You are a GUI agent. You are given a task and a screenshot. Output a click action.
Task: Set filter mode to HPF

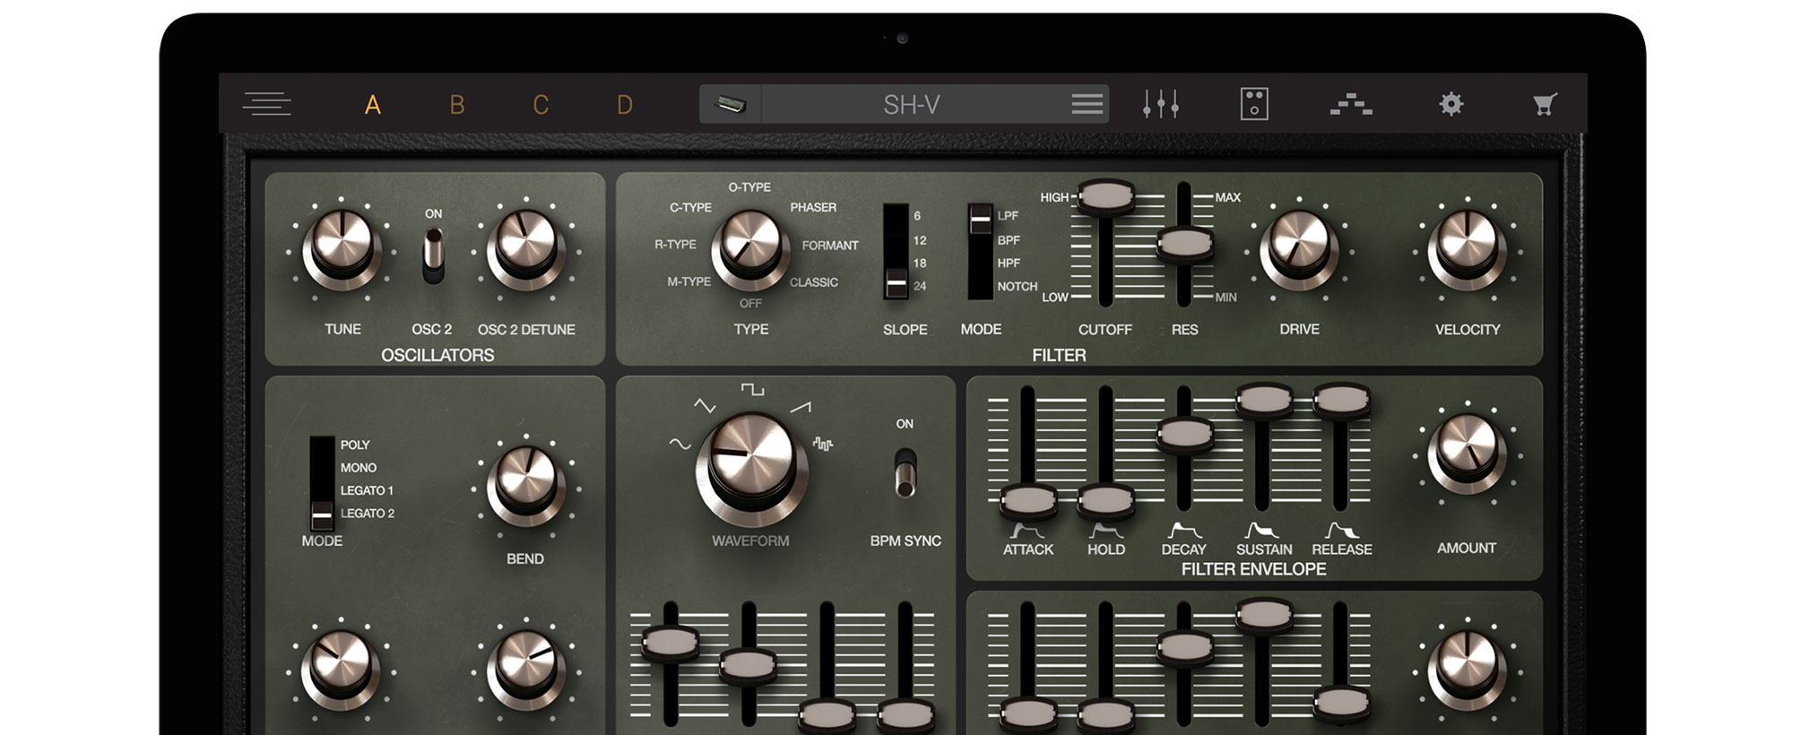1009,263
